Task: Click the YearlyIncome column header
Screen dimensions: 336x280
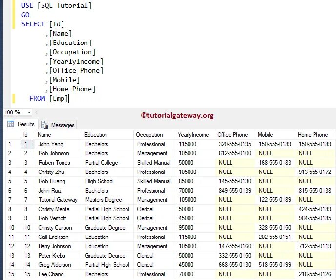Action: pyautogui.click(x=195, y=135)
